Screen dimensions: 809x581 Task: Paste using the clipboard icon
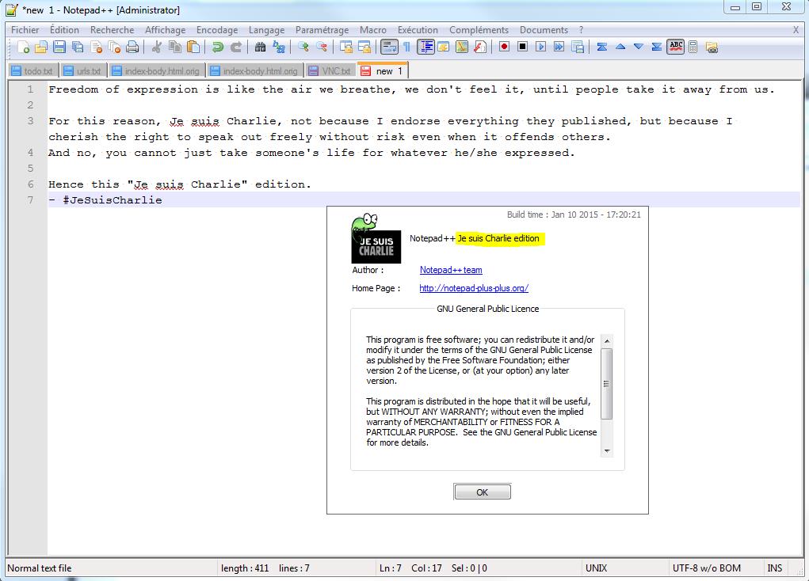pyautogui.click(x=193, y=47)
